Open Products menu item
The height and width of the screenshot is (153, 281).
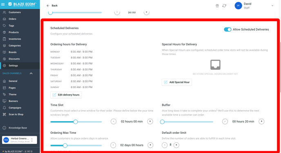(13, 32)
